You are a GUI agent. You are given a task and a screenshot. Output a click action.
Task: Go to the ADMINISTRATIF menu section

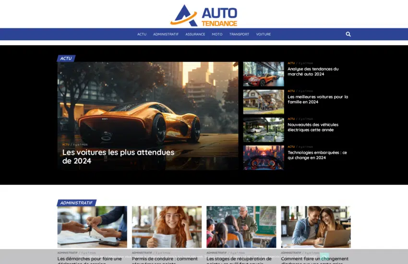pos(166,35)
